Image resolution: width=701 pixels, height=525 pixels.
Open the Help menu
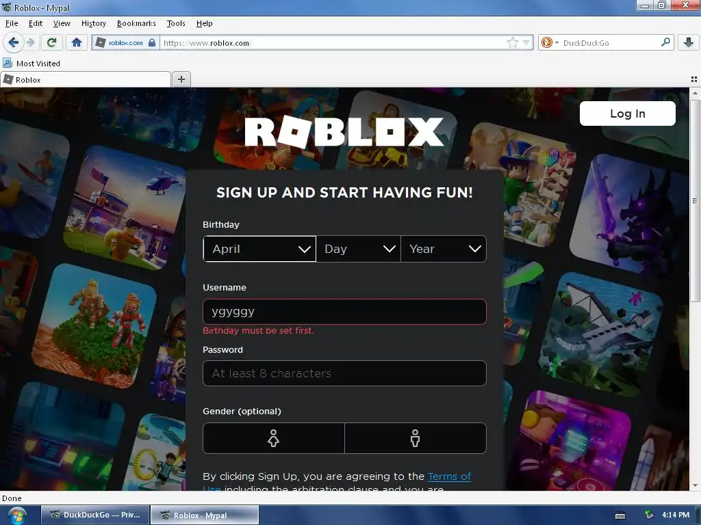(204, 23)
